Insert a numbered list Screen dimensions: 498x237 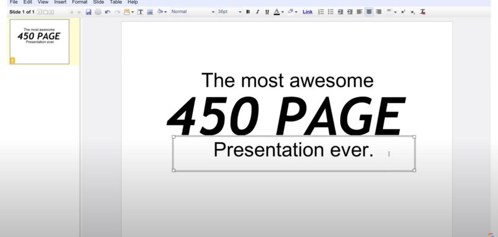(321, 12)
